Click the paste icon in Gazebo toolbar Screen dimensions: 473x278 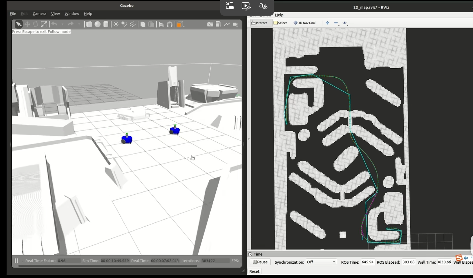(151, 24)
